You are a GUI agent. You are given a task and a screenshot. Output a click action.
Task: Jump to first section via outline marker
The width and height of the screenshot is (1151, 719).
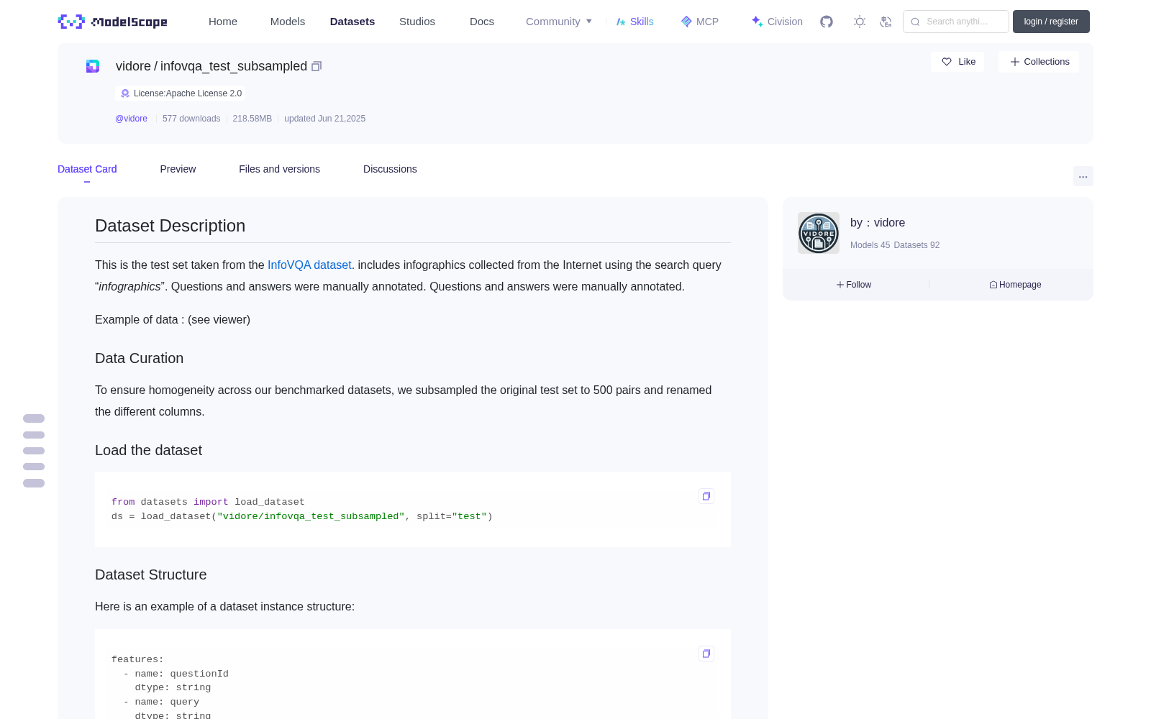click(34, 418)
